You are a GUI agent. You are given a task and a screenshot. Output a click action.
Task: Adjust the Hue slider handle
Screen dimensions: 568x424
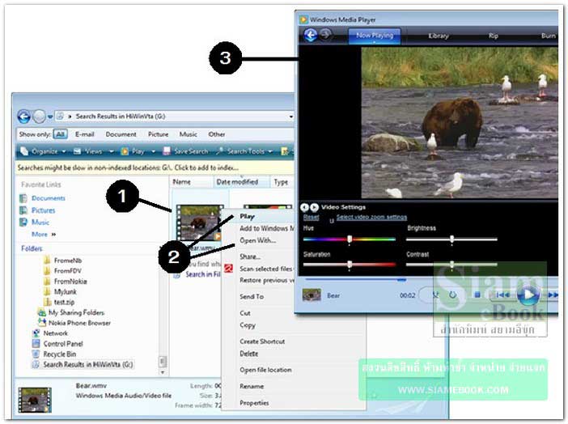pos(350,240)
